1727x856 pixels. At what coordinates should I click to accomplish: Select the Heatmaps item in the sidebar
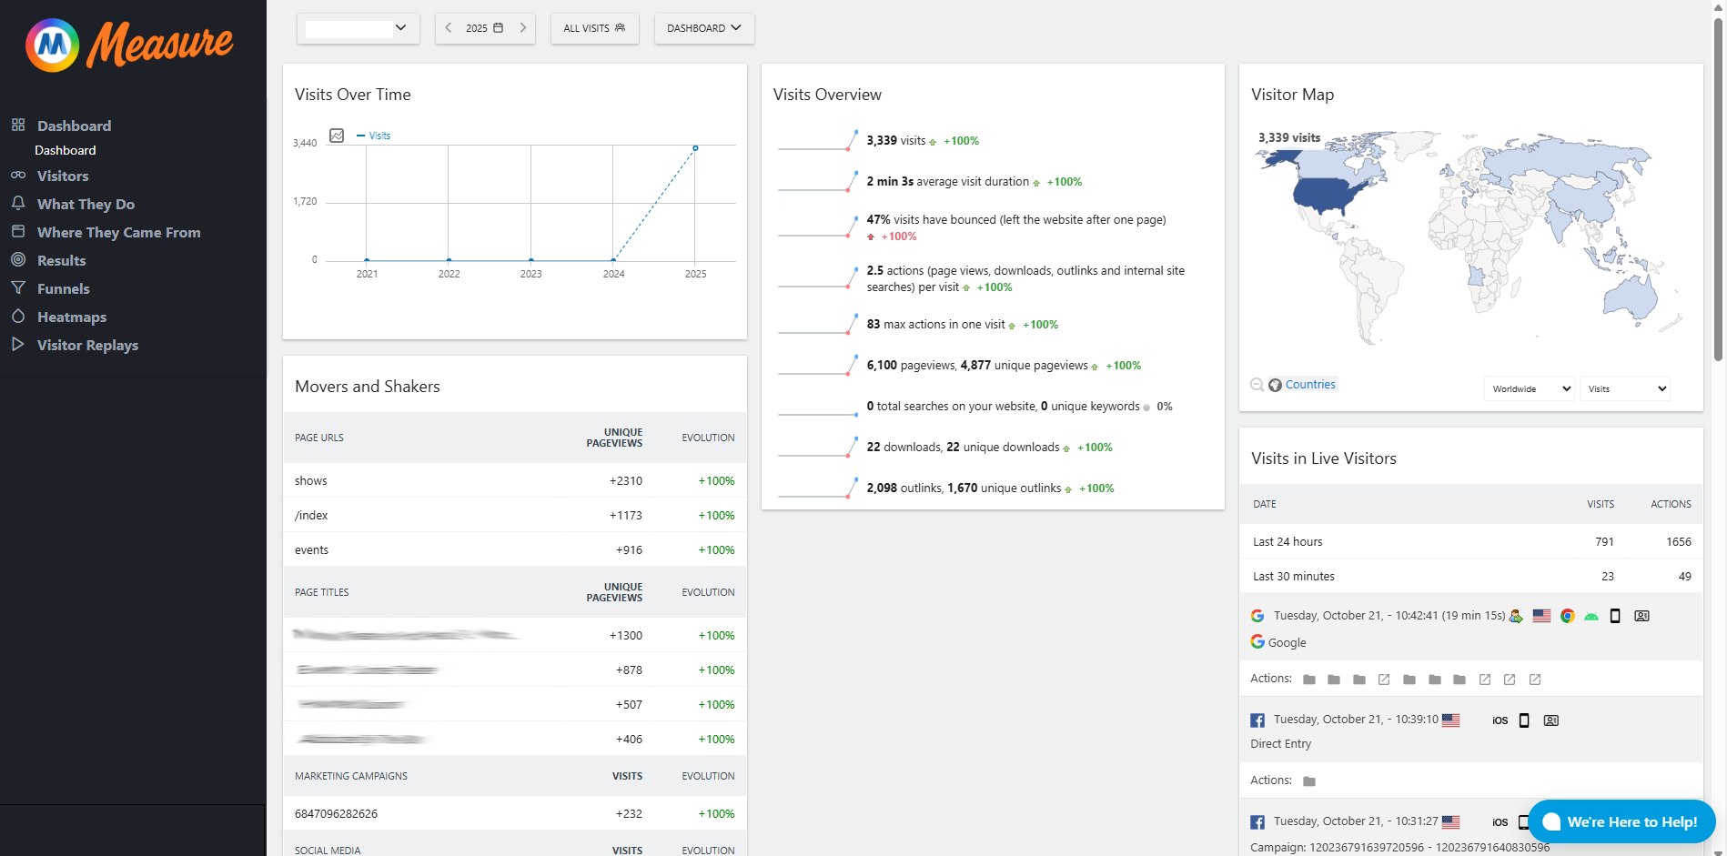[72, 317]
